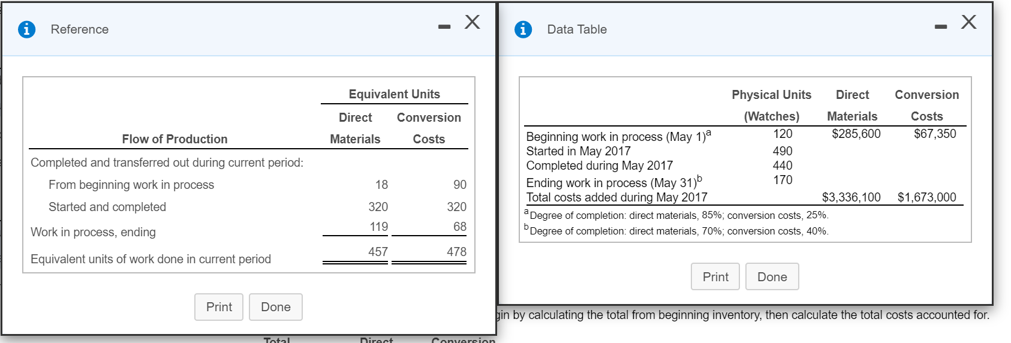Select total conversion costs value 478
The width and height of the screenshot is (1011, 343).
point(456,252)
